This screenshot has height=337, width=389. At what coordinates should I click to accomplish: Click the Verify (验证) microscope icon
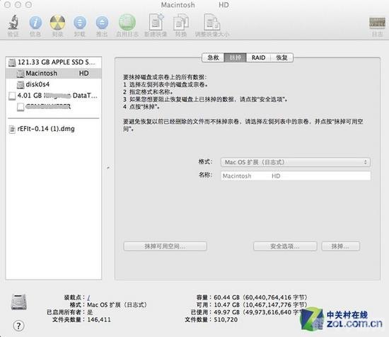(x=13, y=22)
